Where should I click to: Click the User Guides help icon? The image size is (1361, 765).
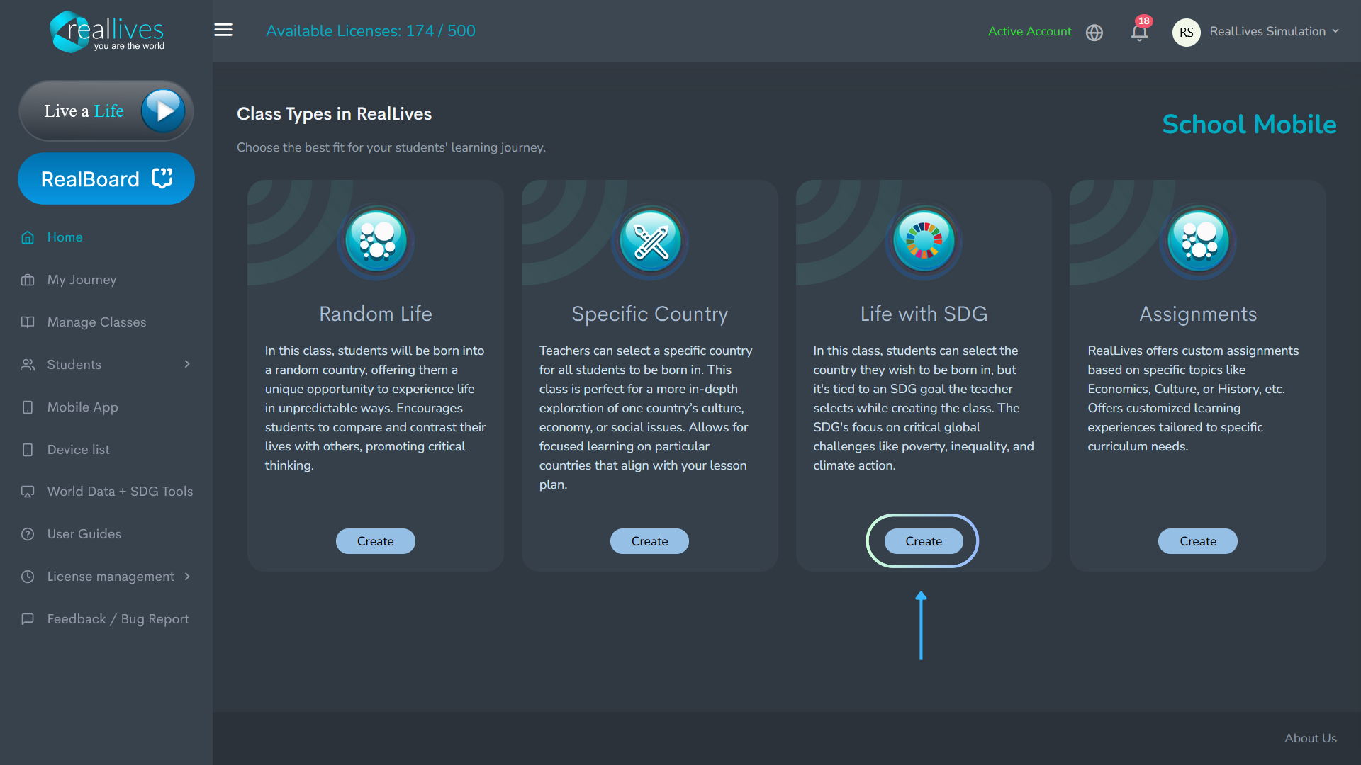click(28, 534)
